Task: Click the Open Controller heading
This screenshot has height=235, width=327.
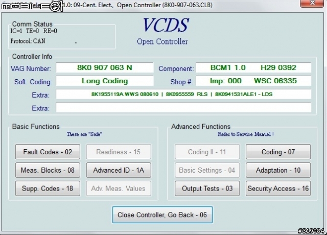Action: tap(162, 41)
